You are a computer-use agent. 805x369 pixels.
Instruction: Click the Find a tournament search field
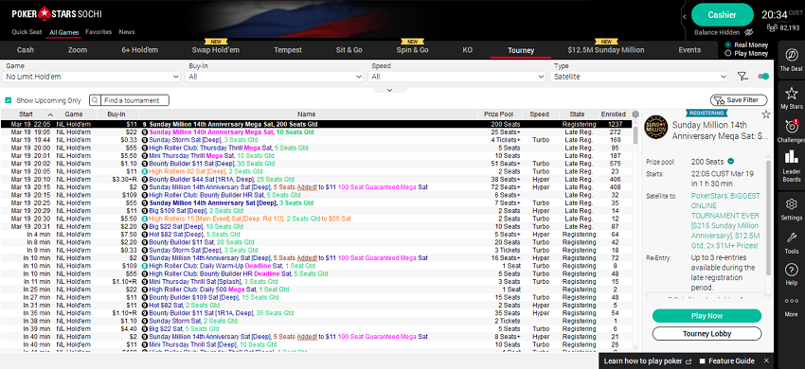pos(130,100)
